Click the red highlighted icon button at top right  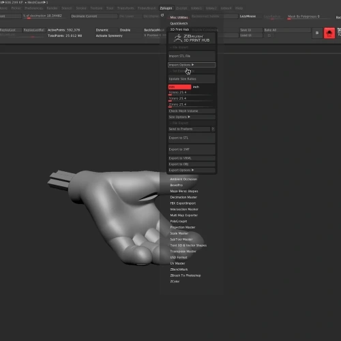click(329, 33)
